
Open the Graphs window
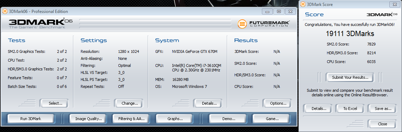(x=175, y=119)
